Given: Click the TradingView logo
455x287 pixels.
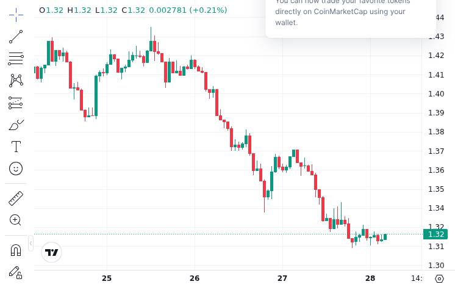Looking at the screenshot, I should point(52,252).
